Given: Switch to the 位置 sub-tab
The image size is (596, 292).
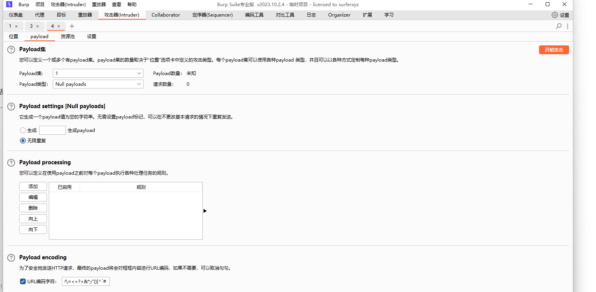Looking at the screenshot, I should click(13, 37).
